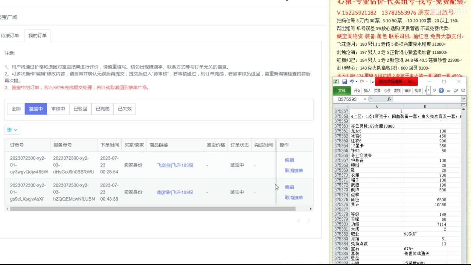Open the 幽梦影|飞升189级 product link
This screenshot has width=471, height=265.
pyautogui.click(x=175, y=192)
